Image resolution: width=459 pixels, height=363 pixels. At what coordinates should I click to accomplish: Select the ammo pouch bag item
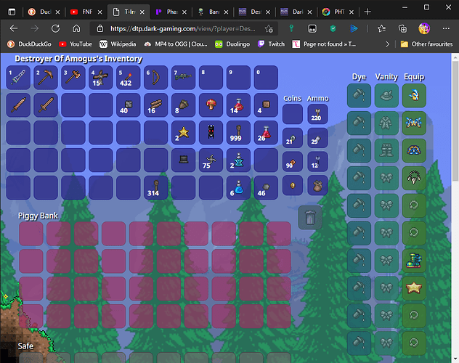coord(317,185)
